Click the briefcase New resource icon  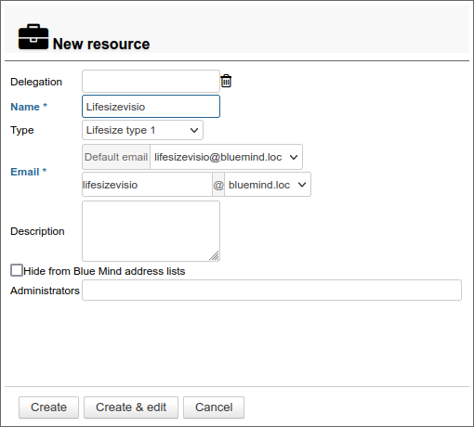point(33,37)
